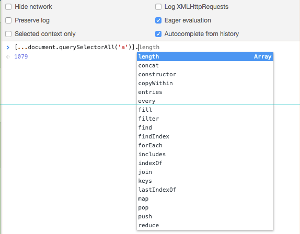Image resolution: width=300 pixels, height=234 pixels.
Task: Choose fill in the autocomplete popup
Action: click(205, 110)
